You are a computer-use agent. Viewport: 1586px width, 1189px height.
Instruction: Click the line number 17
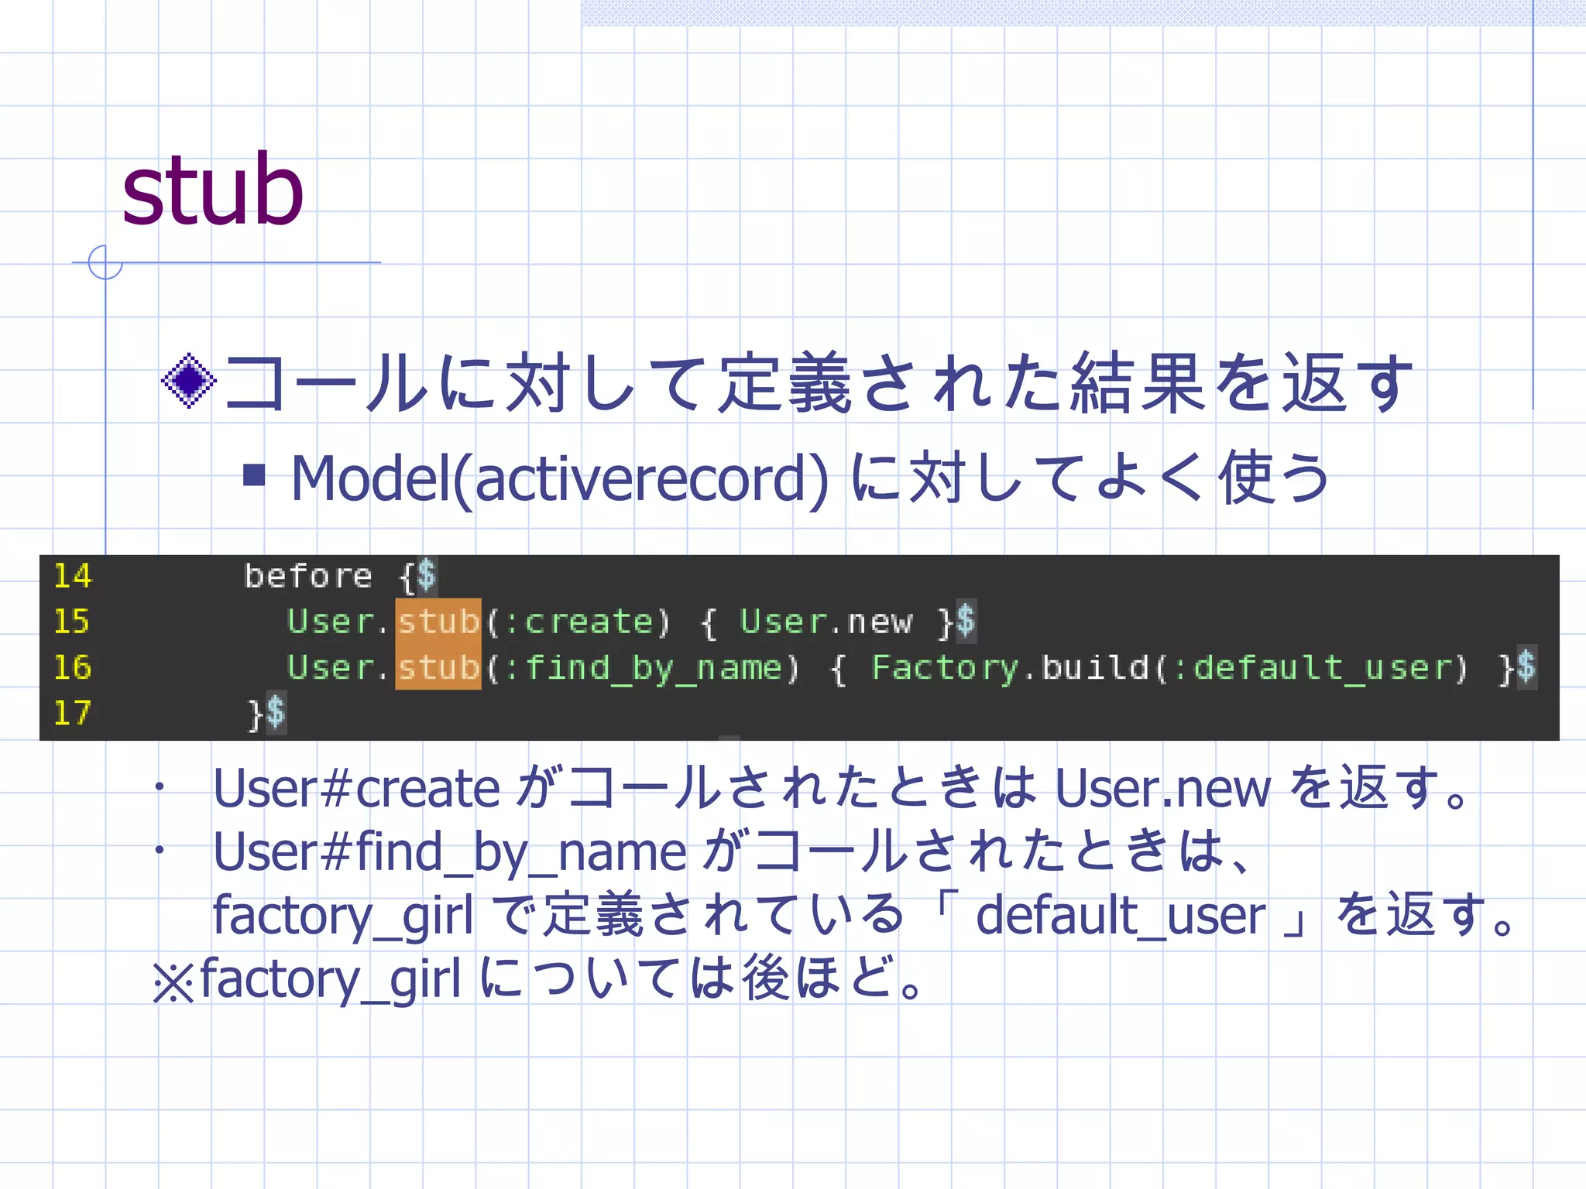click(72, 713)
